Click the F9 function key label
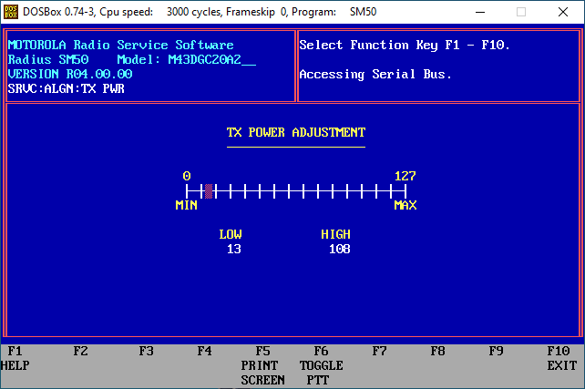 (x=496, y=351)
